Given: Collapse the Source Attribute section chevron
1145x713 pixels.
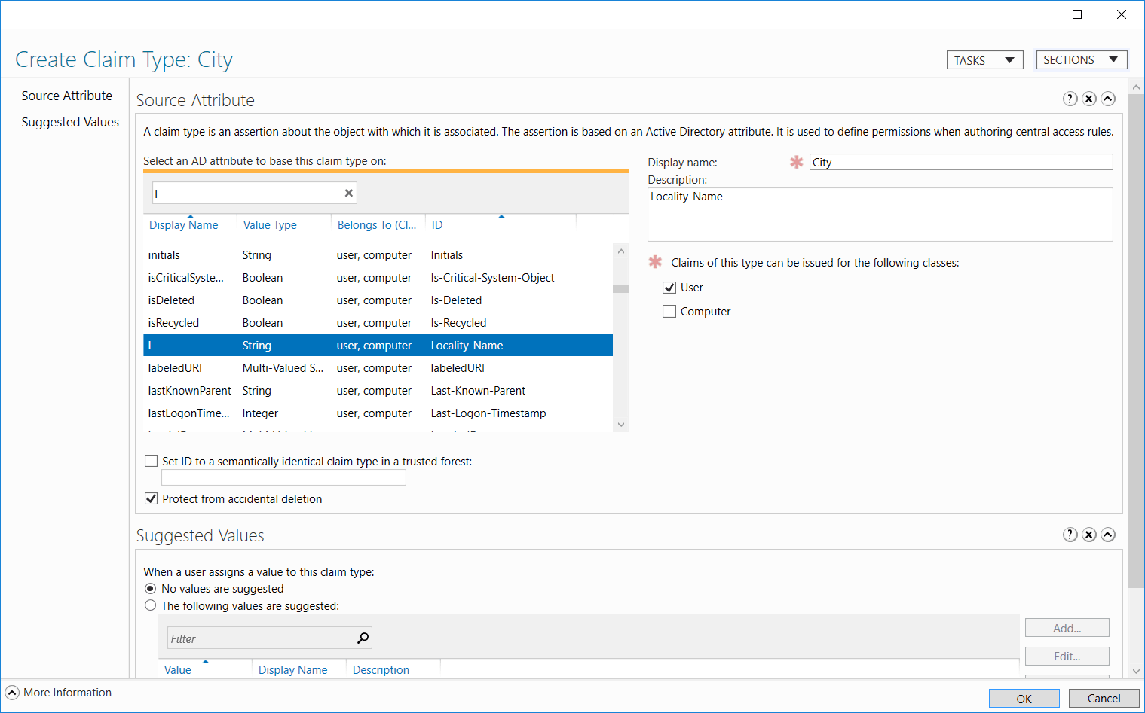Looking at the screenshot, I should click(x=1107, y=99).
